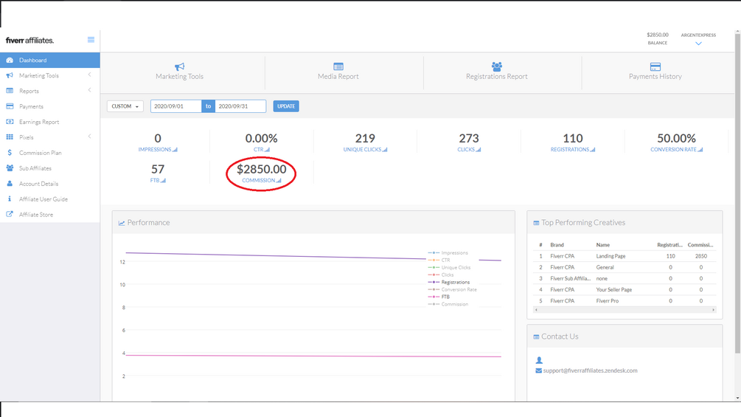Image resolution: width=741 pixels, height=417 pixels.
Task: Open the CUSTOM date range dropdown
Action: coord(125,106)
